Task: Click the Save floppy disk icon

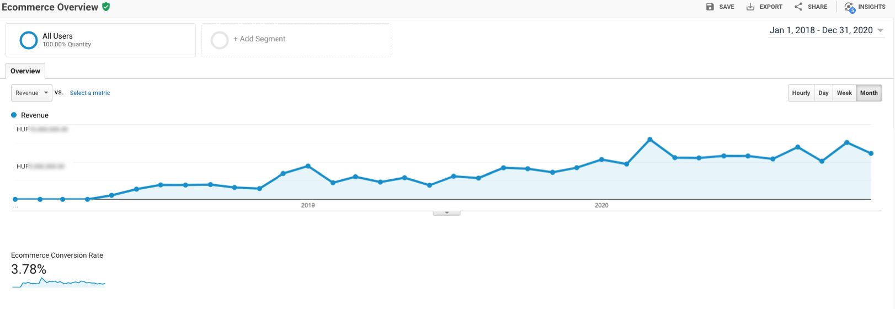Action: click(710, 7)
